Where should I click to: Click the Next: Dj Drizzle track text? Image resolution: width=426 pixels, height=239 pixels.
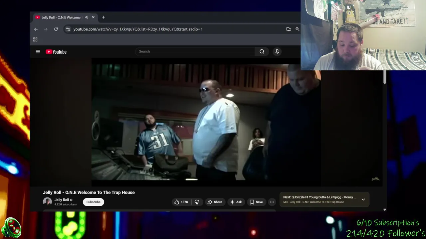[x=319, y=197]
